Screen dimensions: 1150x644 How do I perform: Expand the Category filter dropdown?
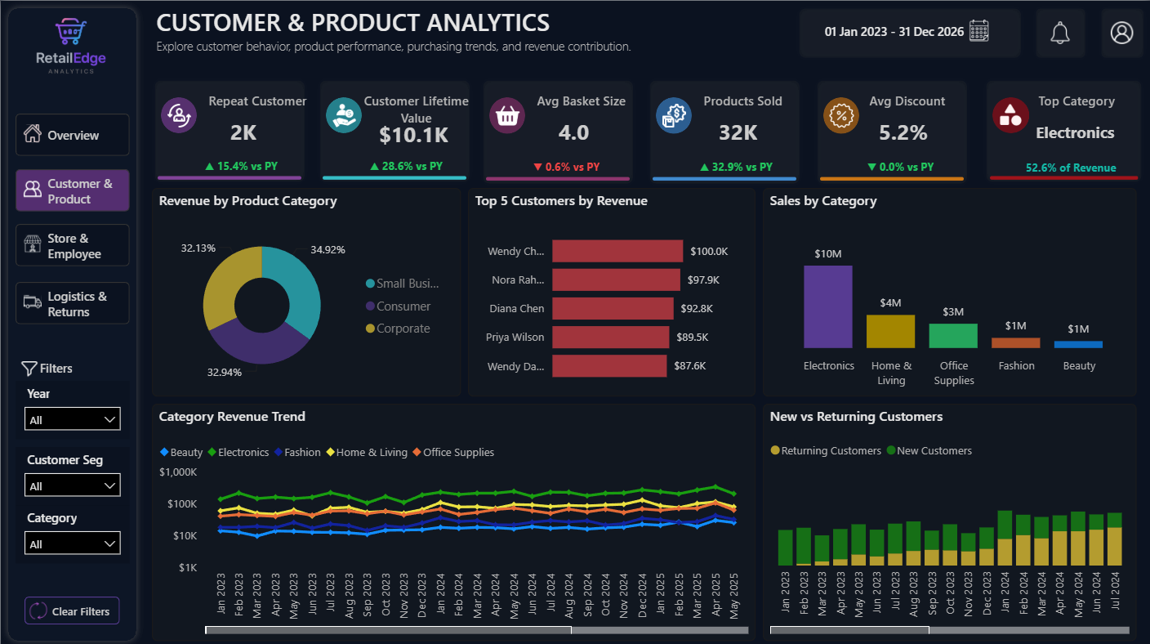pyautogui.click(x=73, y=543)
